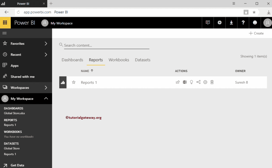Click the Create button
Image resolution: width=272 pixels, height=168 pixels.
[256, 33]
